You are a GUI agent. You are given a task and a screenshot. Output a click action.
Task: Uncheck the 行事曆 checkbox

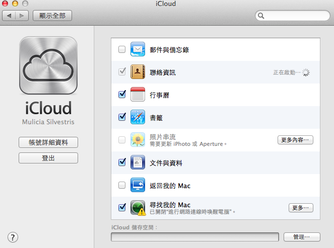tap(122, 94)
